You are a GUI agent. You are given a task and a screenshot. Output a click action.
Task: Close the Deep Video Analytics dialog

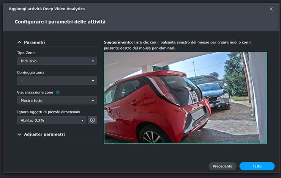[x=271, y=9]
